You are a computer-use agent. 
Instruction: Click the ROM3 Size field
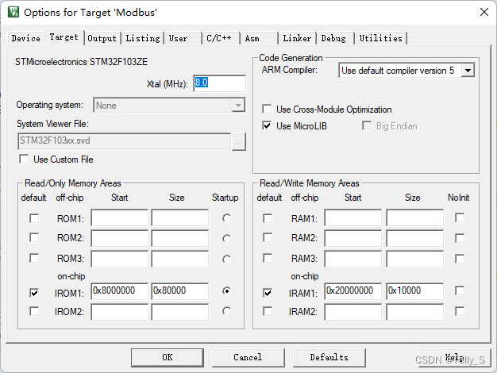pyautogui.click(x=180, y=259)
